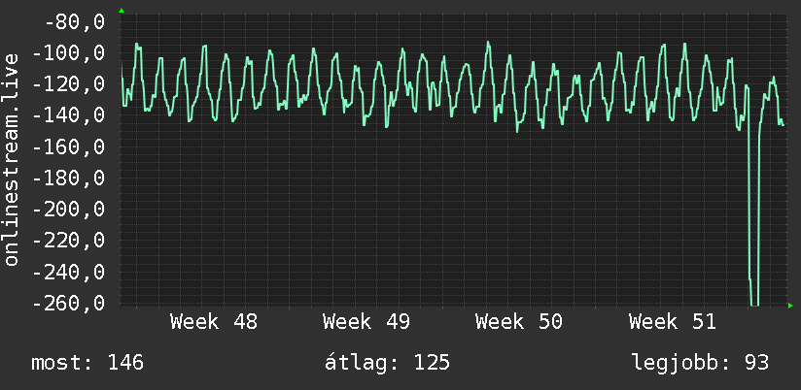The height and width of the screenshot is (390, 801).
Task: Click the 'most: 146' current value
Action: pyautogui.click(x=87, y=363)
